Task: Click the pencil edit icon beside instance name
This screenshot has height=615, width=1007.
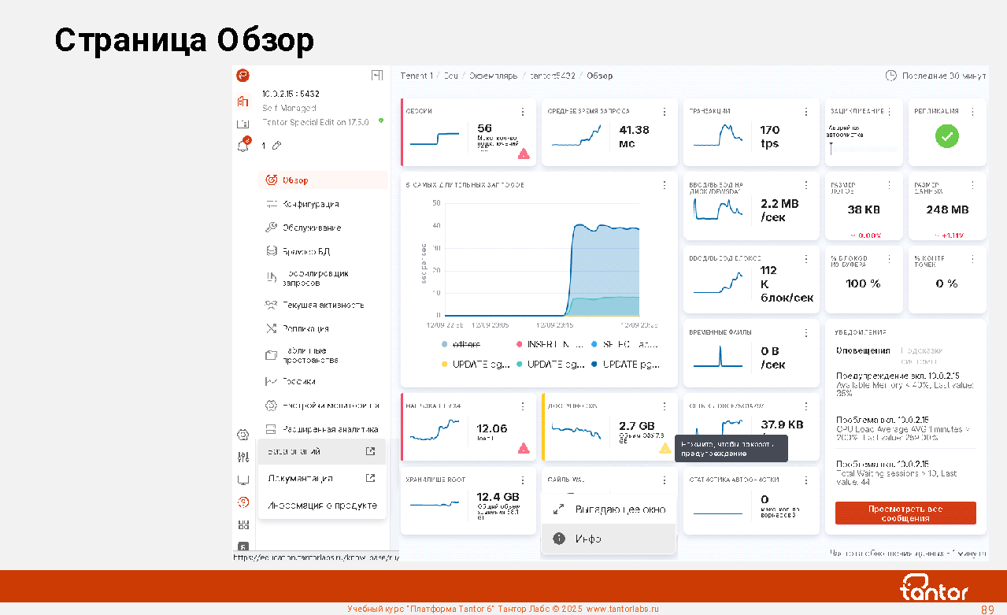Action: point(277,146)
